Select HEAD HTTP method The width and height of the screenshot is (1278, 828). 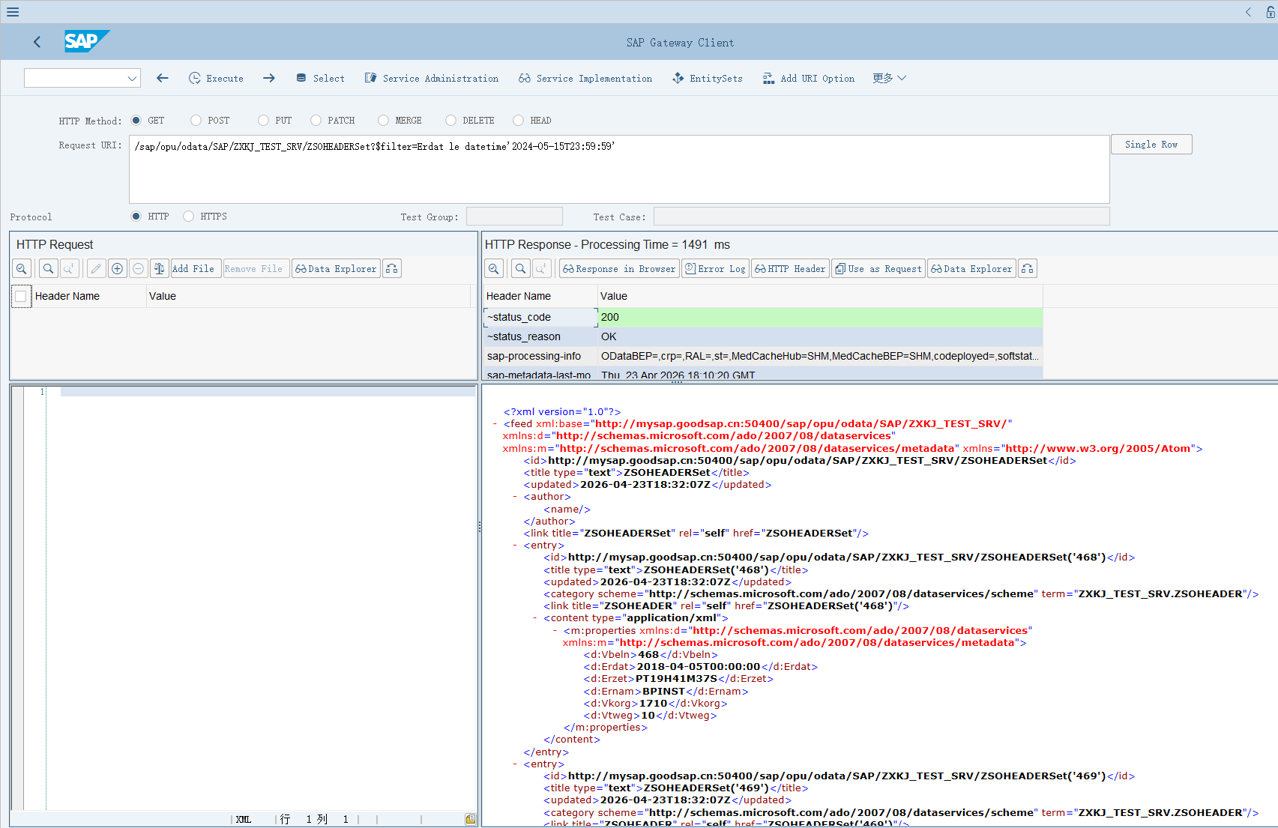pyautogui.click(x=518, y=120)
